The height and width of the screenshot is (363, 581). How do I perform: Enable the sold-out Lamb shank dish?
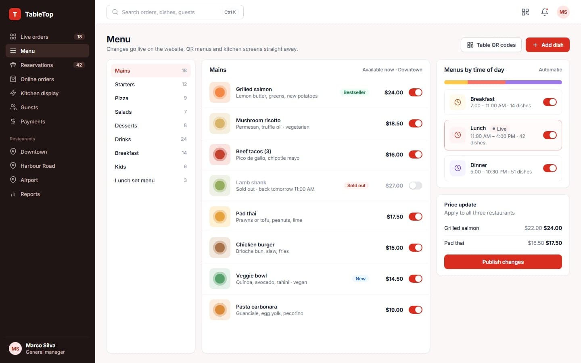[x=416, y=186]
